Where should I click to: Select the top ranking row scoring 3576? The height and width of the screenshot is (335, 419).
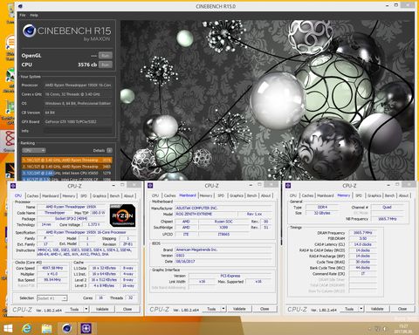(x=66, y=161)
